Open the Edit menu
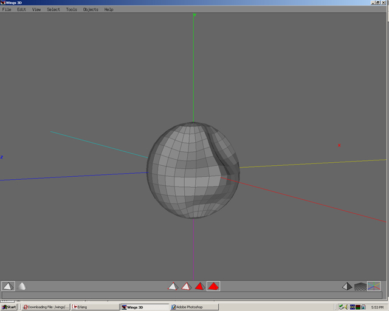 21,10
